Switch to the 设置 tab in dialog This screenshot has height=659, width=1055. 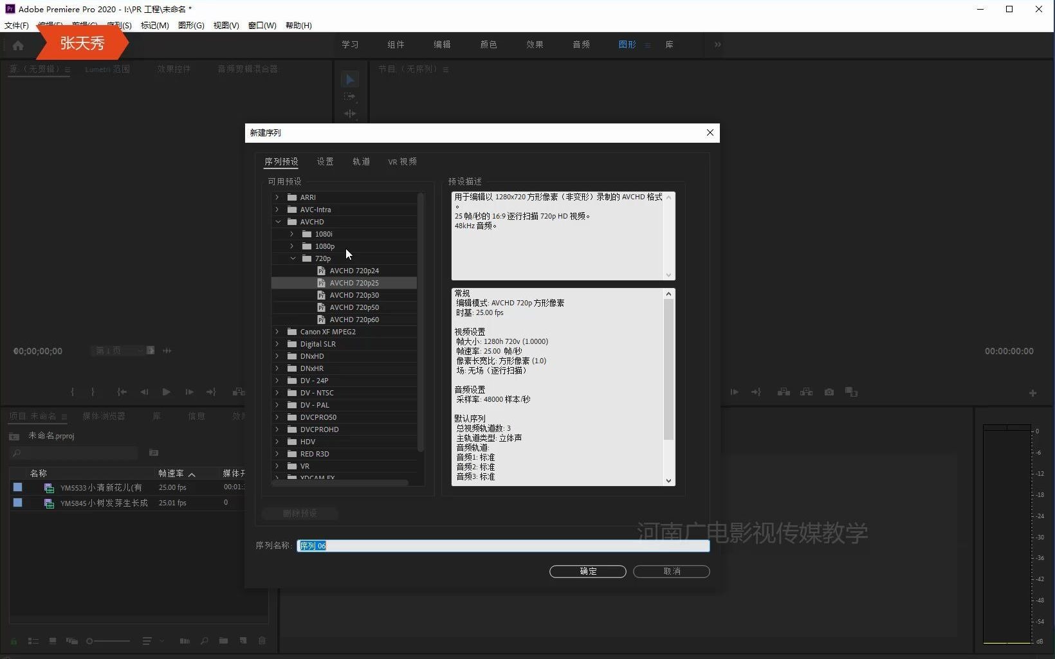tap(325, 161)
